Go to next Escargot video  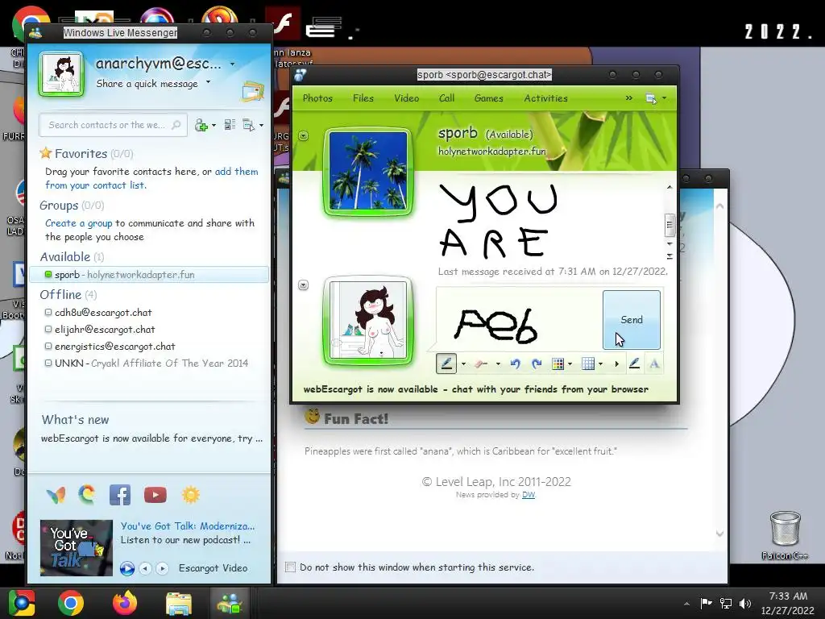(x=163, y=568)
